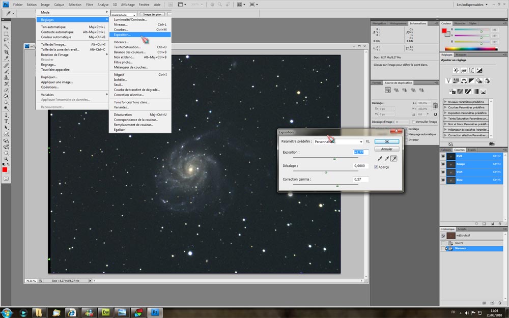Click the Courbes adjustment icon in Réglages panel
This screenshot has height=318, width=509.
click(472, 70)
